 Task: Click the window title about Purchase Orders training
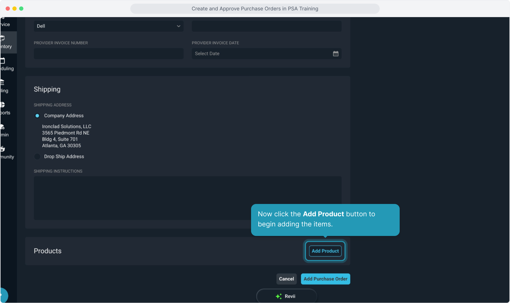click(x=255, y=9)
